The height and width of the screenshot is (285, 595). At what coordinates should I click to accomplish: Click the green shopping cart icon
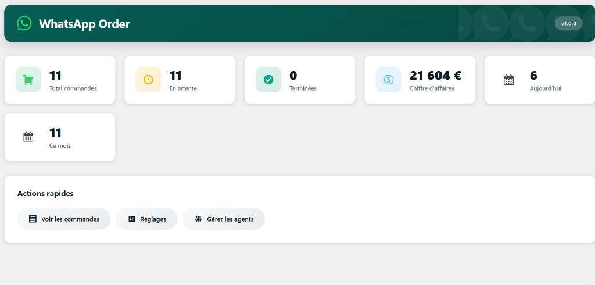coord(28,80)
